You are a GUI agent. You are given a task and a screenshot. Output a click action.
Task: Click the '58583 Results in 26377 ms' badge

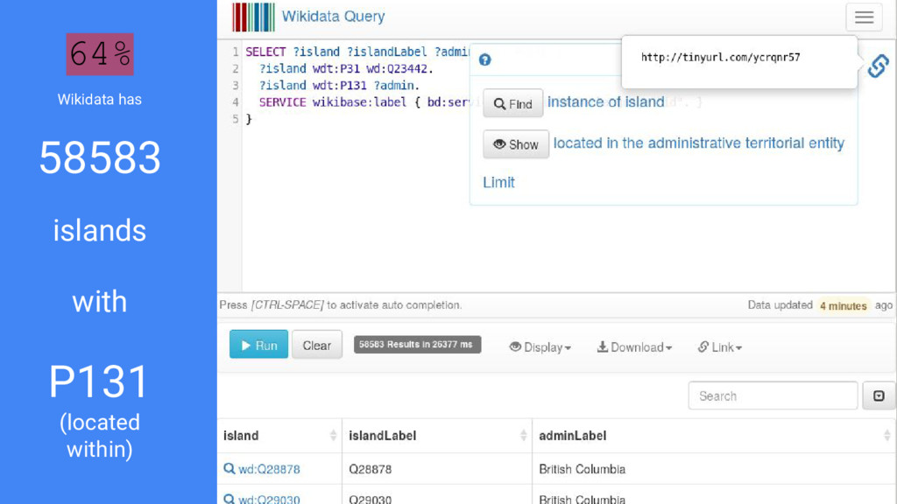pos(417,345)
